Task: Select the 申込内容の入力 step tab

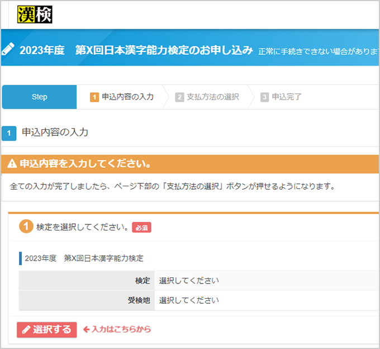Action: coord(122,97)
